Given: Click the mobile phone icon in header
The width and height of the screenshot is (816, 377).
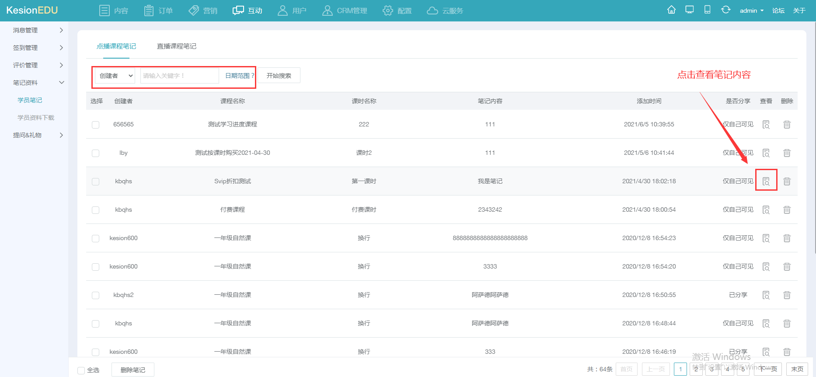Looking at the screenshot, I should pos(707,10).
